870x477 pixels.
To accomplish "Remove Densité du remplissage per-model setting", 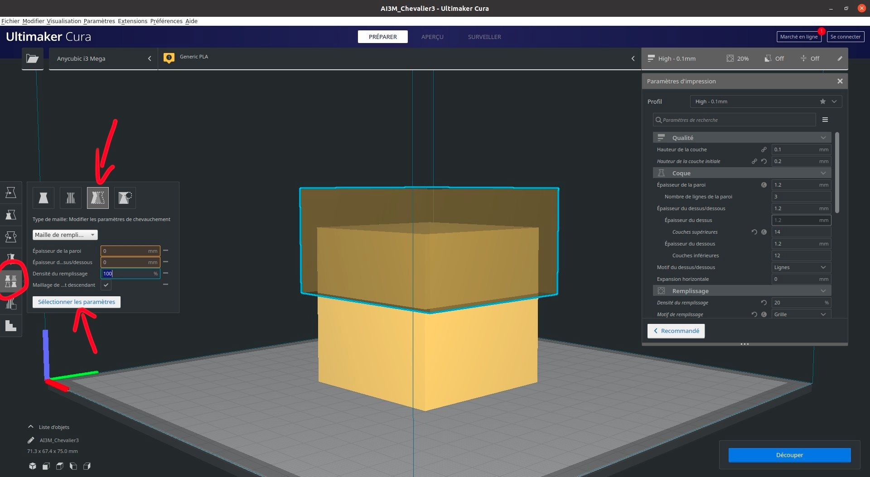I will [x=165, y=273].
